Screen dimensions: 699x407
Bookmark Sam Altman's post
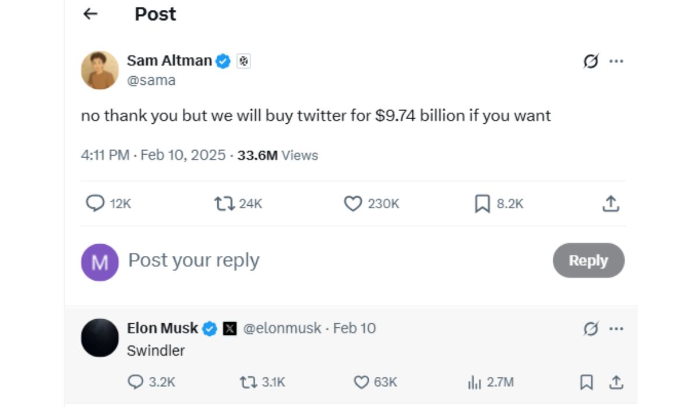(x=482, y=203)
